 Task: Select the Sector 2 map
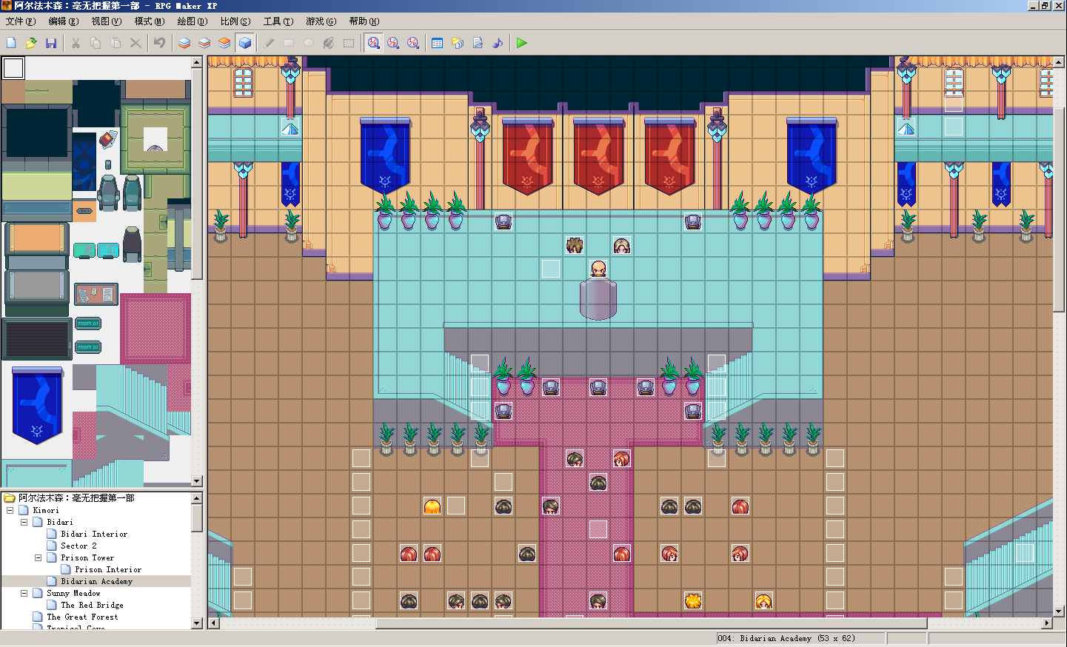78,546
